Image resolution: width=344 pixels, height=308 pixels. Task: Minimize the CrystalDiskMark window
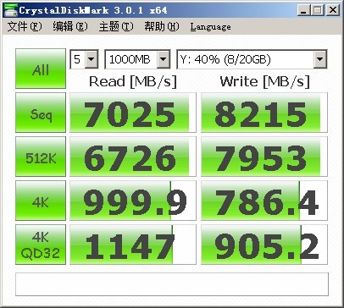pos(304,10)
